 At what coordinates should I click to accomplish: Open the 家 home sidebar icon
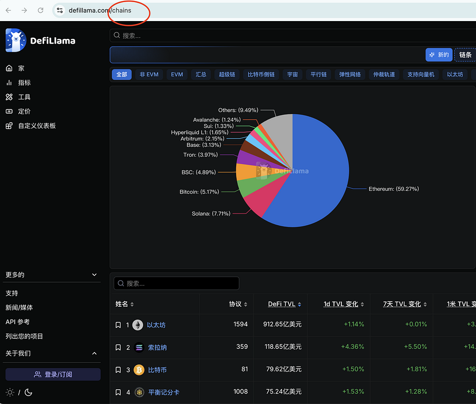(9, 68)
